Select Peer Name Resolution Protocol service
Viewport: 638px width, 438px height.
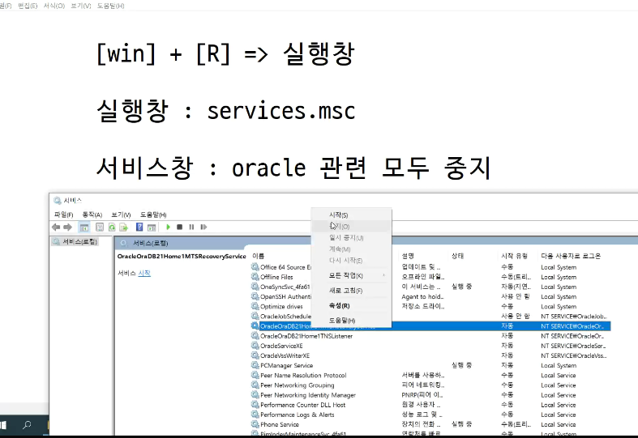(430, 375)
